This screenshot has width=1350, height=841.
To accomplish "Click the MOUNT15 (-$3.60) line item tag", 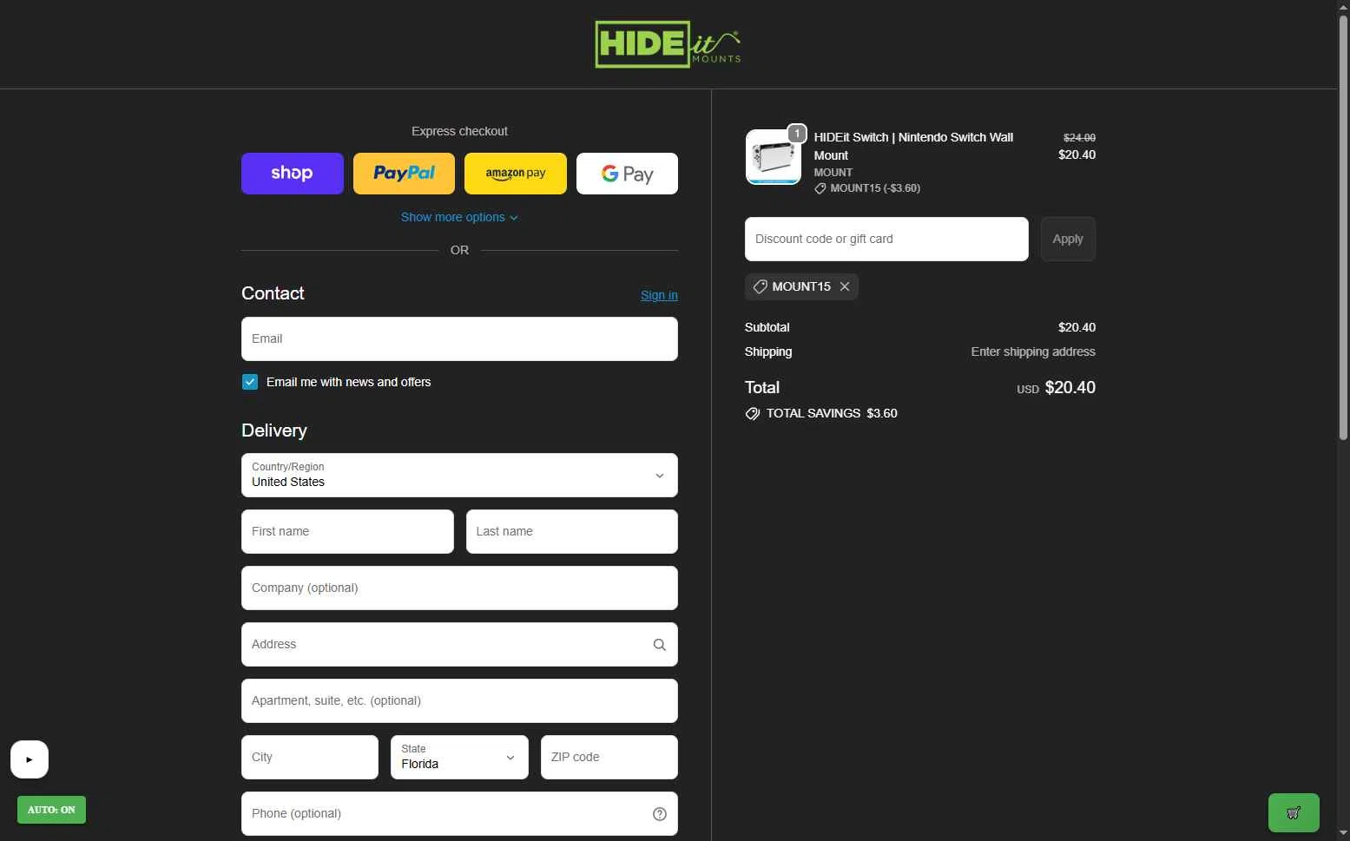I will tap(867, 188).
